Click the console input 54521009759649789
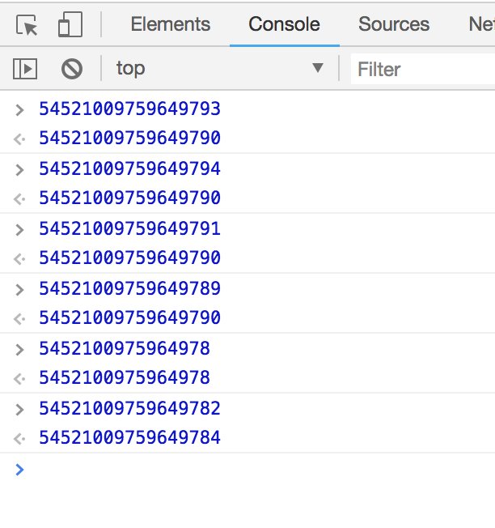 129,288
